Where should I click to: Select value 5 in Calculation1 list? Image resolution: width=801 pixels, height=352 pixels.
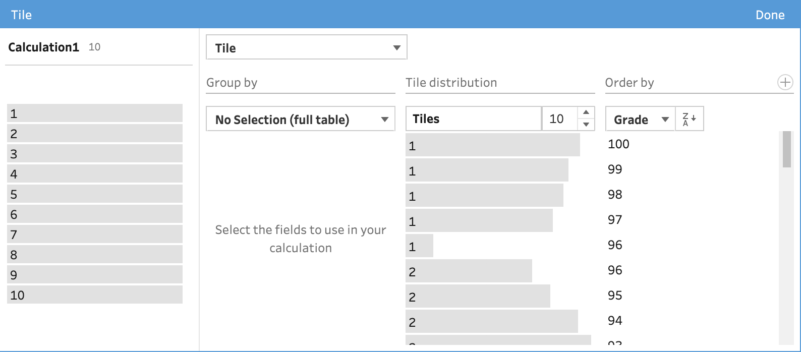(x=94, y=194)
